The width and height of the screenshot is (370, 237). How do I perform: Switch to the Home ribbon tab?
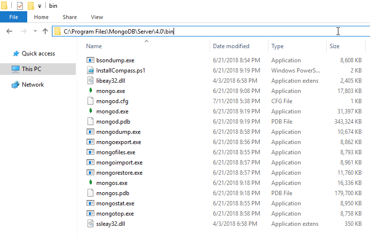point(41,17)
